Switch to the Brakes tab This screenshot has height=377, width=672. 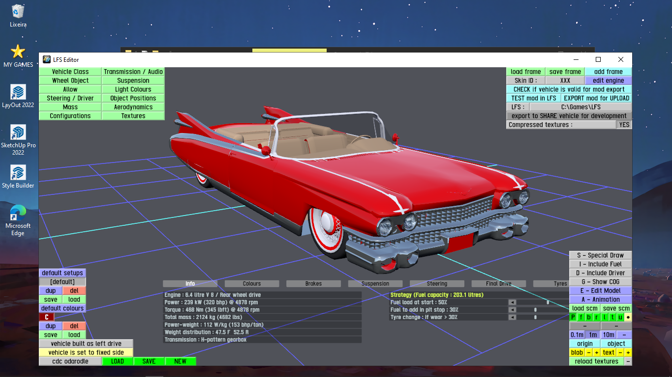tap(313, 284)
